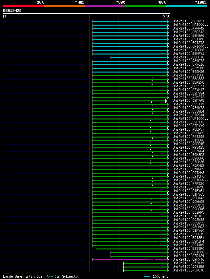Viewport: 210px width, 279px height.
Task: Click the yellow gap marker on UniRef100_C0LGN6 row
Action: click(x=151, y=210)
